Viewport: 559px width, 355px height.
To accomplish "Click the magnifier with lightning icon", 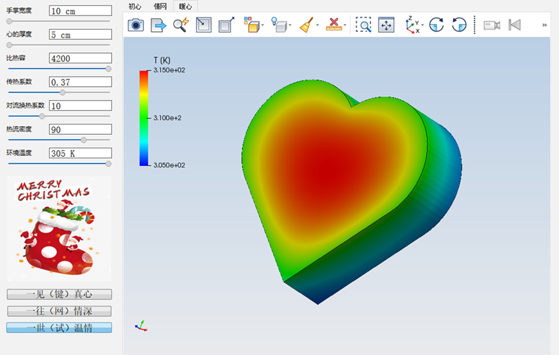I will pyautogui.click(x=181, y=25).
